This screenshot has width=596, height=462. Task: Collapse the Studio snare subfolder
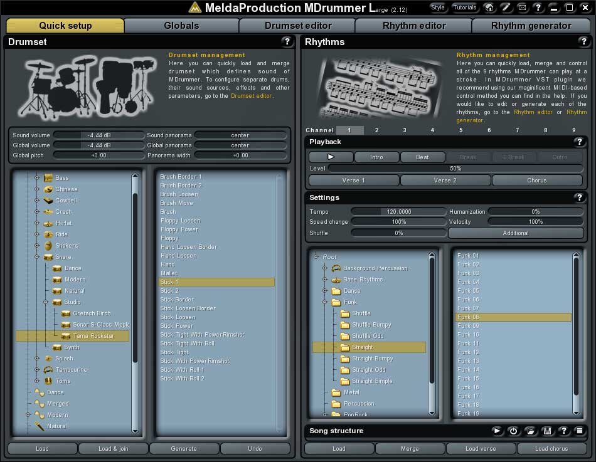[x=46, y=302]
